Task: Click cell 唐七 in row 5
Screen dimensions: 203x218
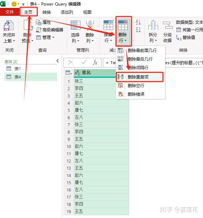Action: point(101,110)
